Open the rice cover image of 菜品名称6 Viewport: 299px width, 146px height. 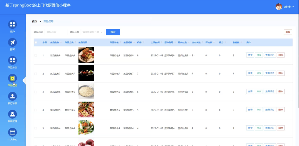(x=86, y=91)
